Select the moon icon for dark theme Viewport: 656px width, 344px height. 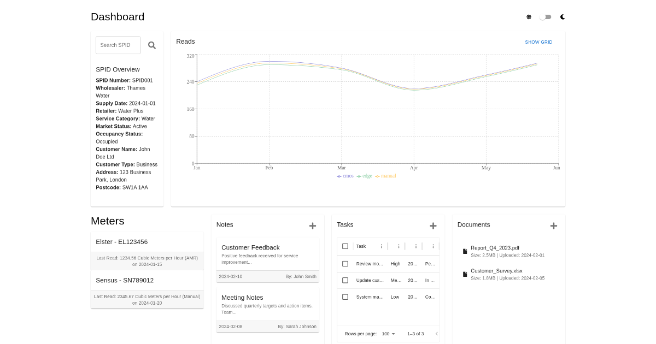(563, 17)
